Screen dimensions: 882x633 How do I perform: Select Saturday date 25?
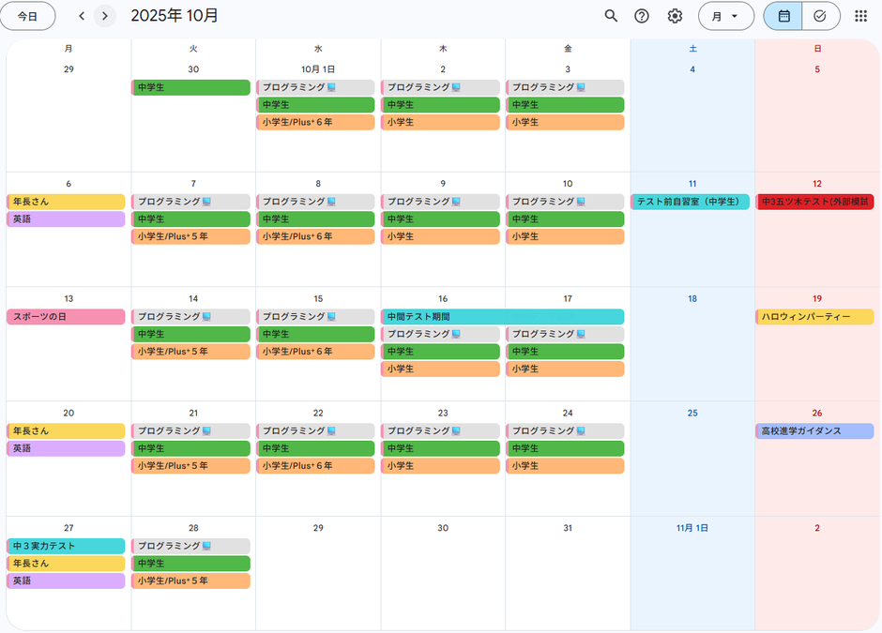(x=692, y=413)
